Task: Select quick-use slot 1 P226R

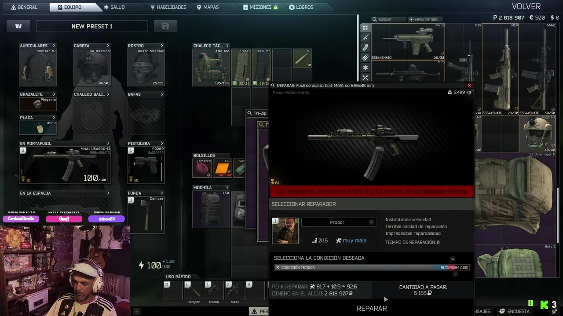Action: pyautogui.click(x=214, y=290)
